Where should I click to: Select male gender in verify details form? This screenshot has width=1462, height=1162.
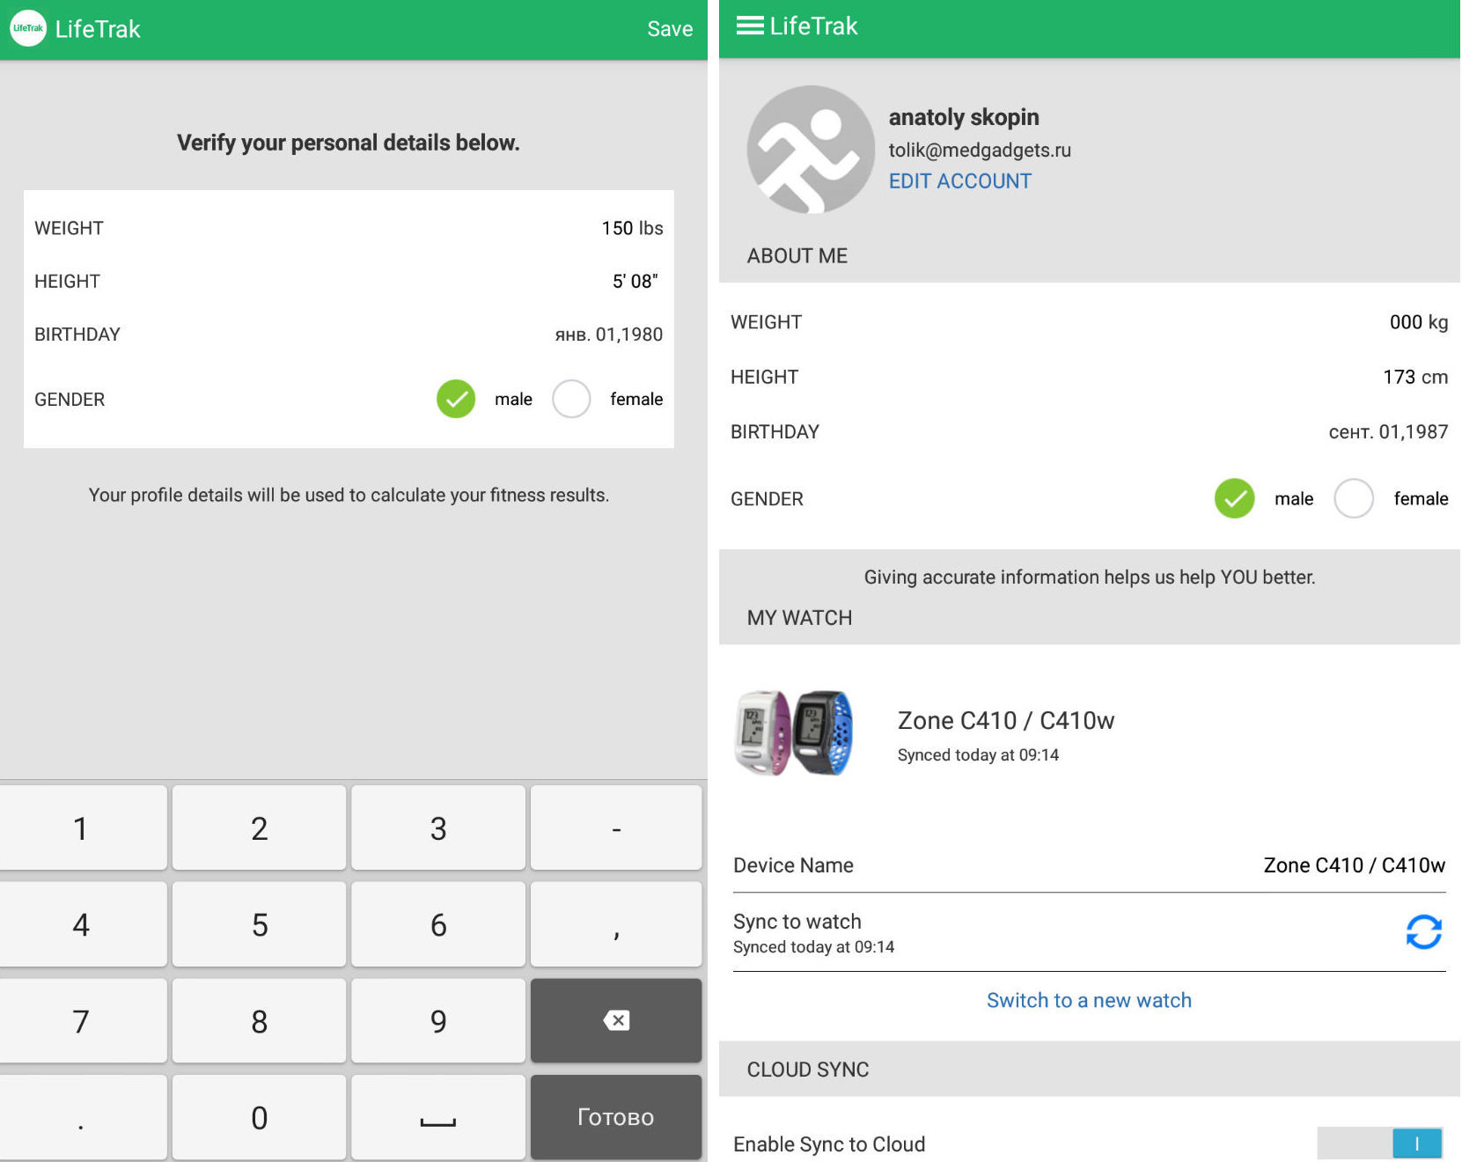coord(456,399)
